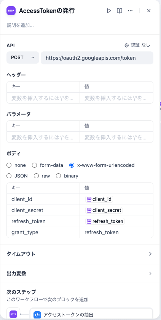This screenshot has height=320, width=161.
Task: Open the three-dot more options menu
Action: coord(130,11)
